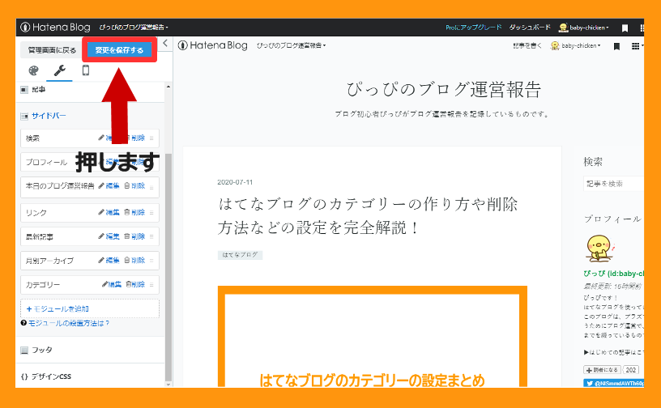Click Hatena Blog logo in black top bar
Viewport: 661px width, 408px height.
(x=55, y=28)
